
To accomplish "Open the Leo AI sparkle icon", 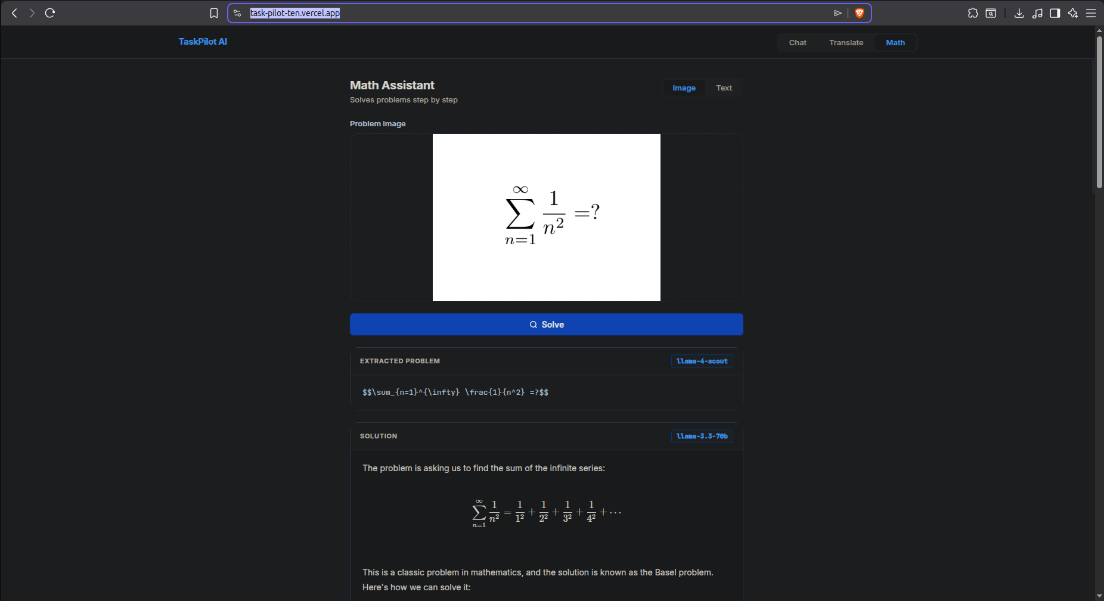I will [1073, 13].
